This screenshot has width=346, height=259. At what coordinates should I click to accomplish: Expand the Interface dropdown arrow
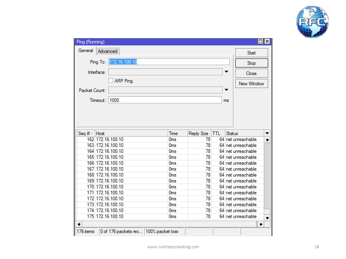point(226,72)
